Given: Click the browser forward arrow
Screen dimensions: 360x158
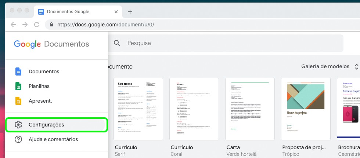Looking at the screenshot, I should pyautogui.click(x=25, y=25).
